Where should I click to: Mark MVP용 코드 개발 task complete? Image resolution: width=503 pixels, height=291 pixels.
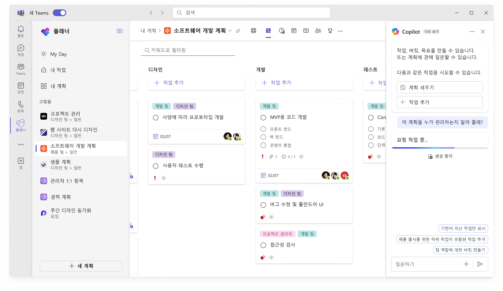[263, 118]
